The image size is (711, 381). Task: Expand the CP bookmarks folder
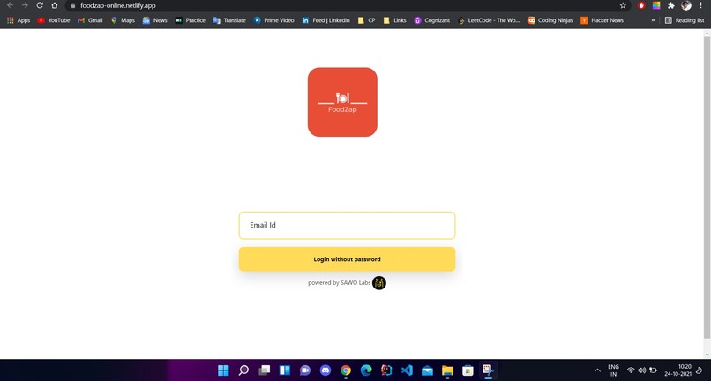[366, 20]
